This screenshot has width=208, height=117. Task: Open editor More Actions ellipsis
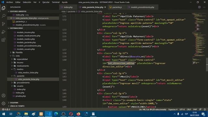point(204,7)
